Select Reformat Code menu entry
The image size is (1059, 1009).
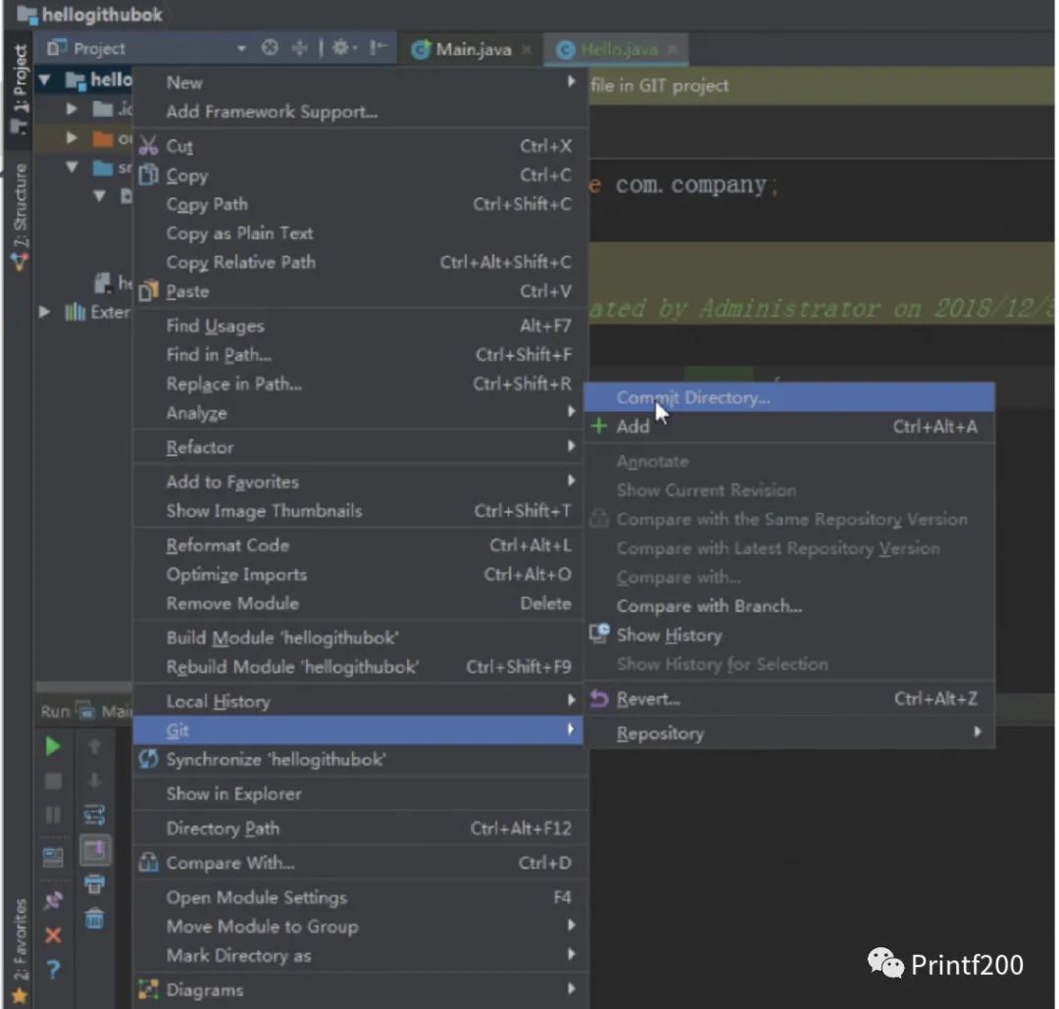[358, 545]
